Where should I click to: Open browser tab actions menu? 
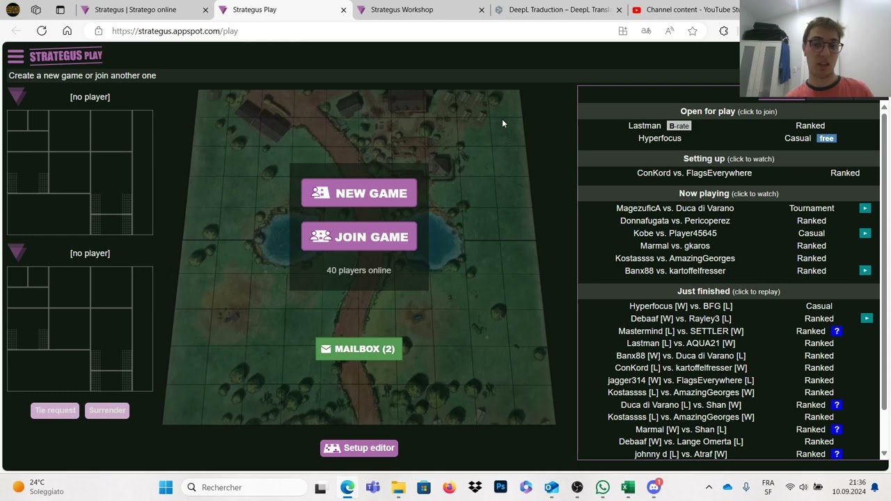coord(60,10)
